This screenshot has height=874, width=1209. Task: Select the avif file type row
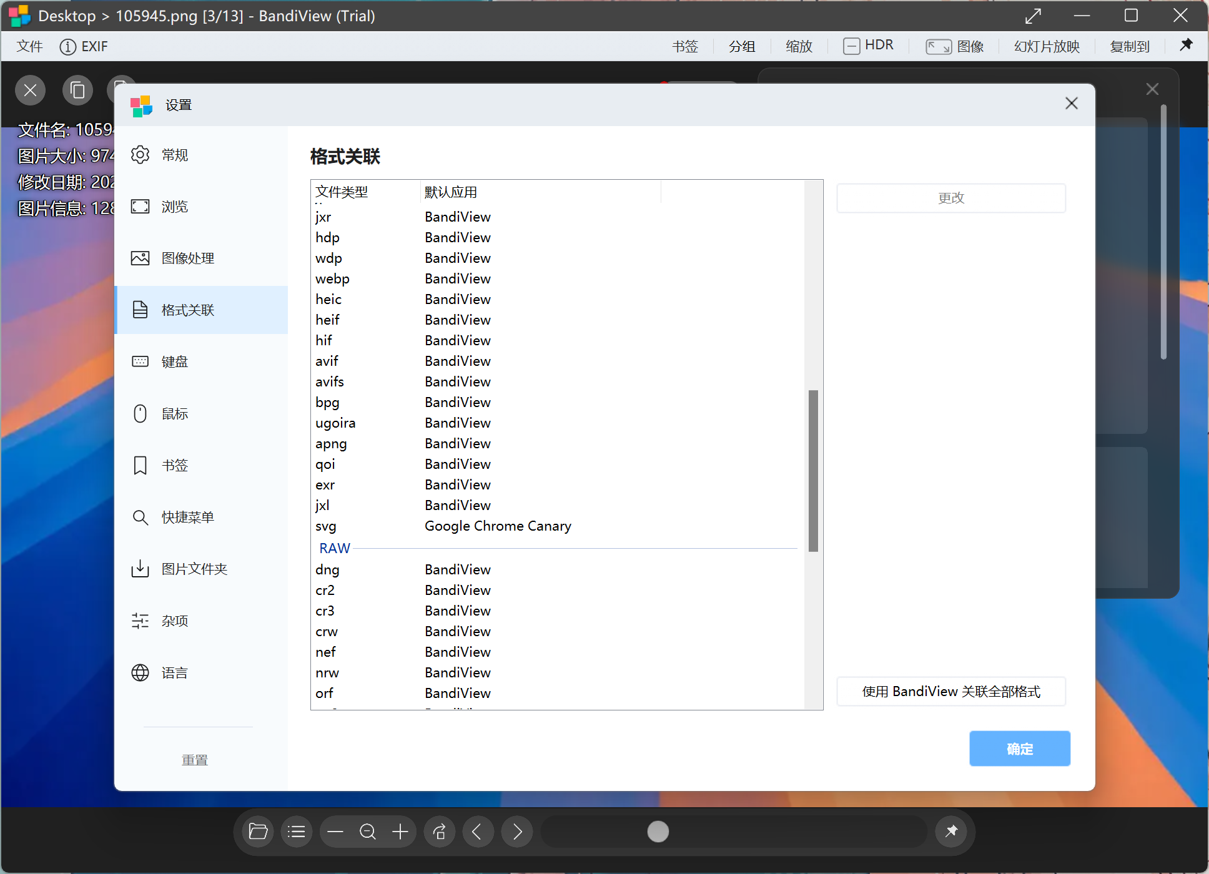pyautogui.click(x=558, y=361)
